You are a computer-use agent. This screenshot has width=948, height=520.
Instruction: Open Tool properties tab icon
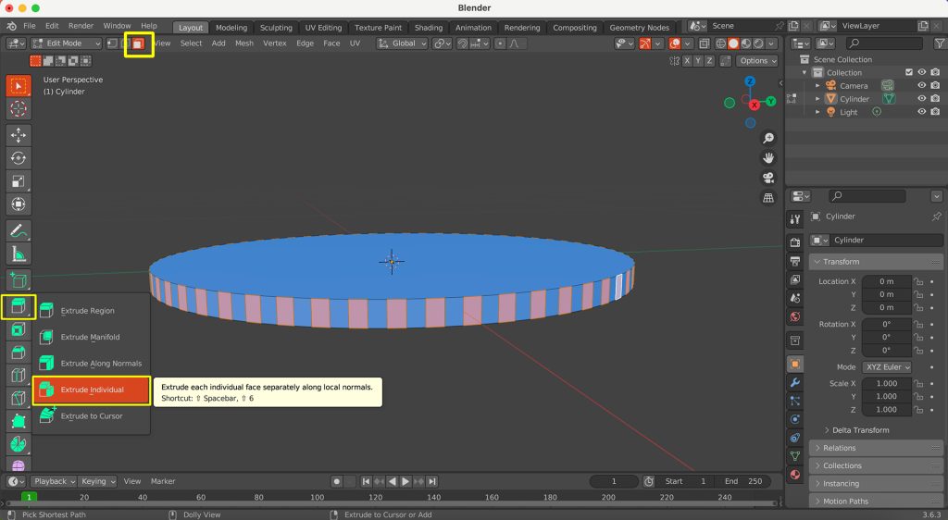pos(795,220)
